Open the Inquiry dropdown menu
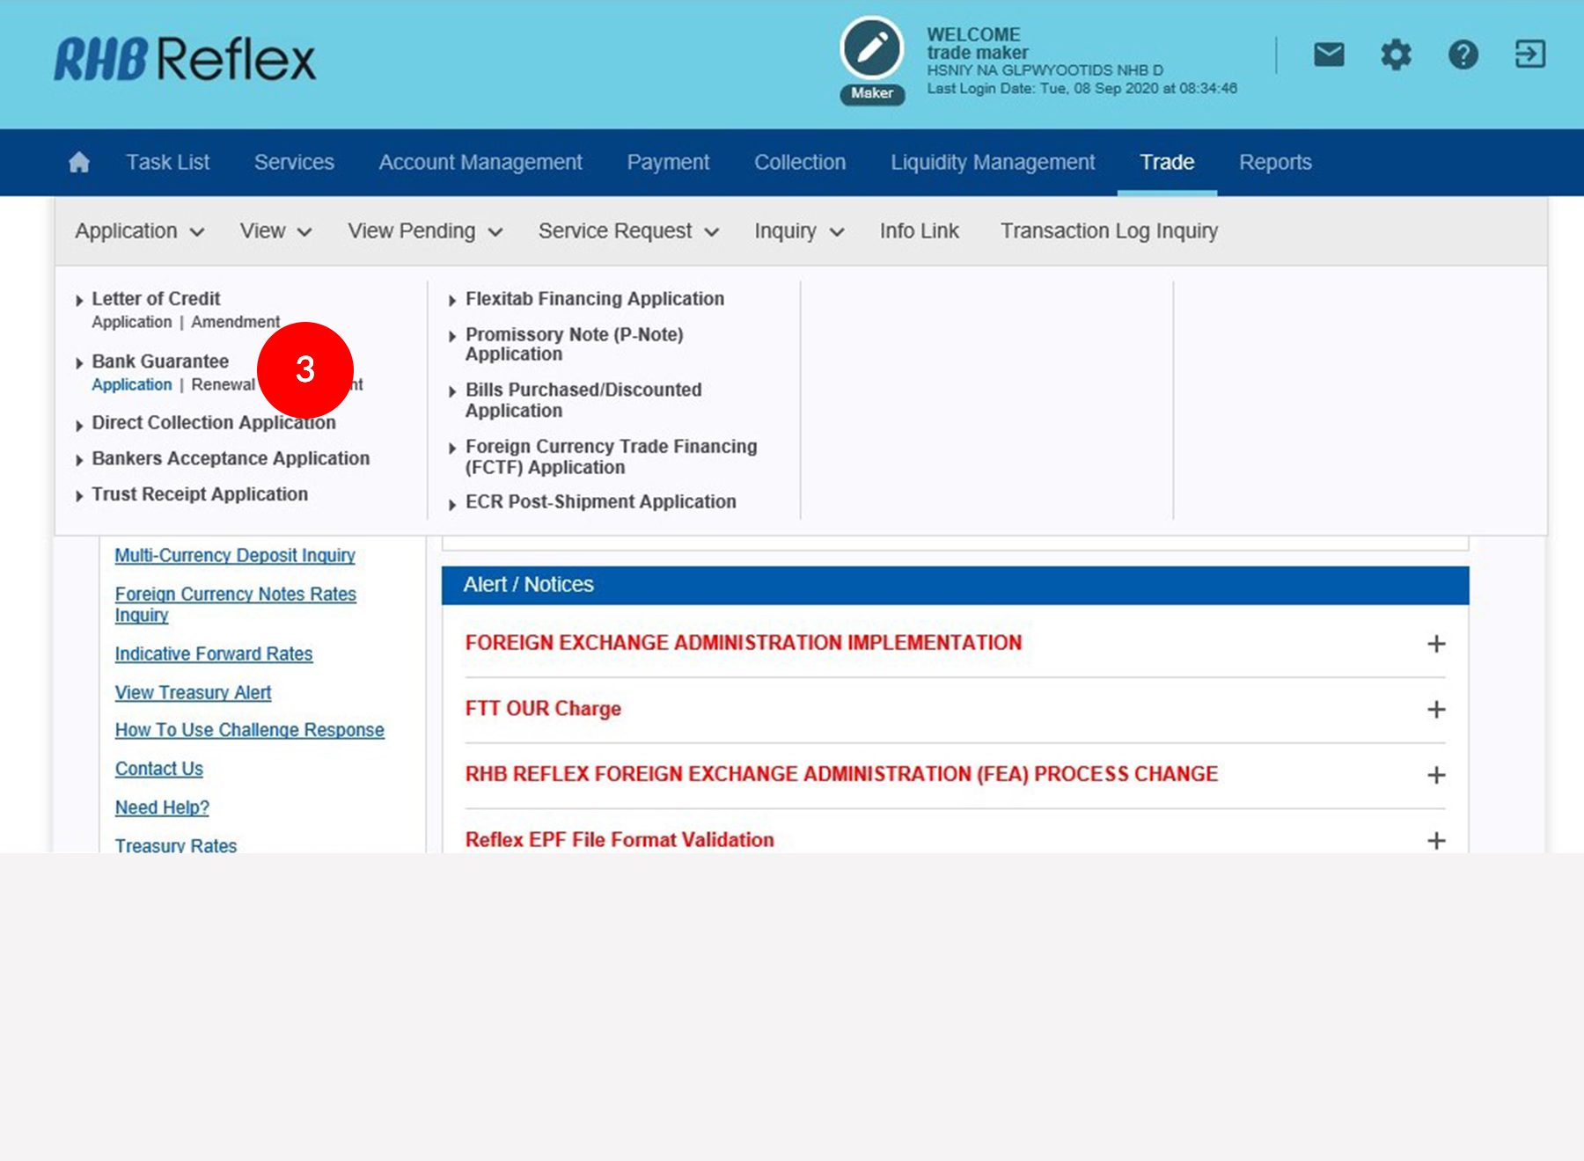 tap(798, 231)
